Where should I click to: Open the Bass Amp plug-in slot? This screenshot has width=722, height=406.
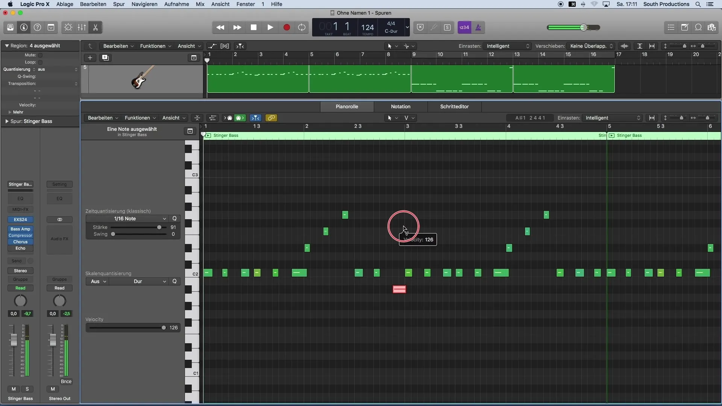coord(20,229)
